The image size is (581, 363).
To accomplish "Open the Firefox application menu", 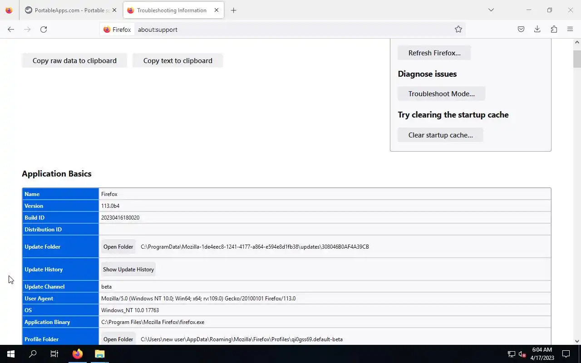I will (x=570, y=29).
